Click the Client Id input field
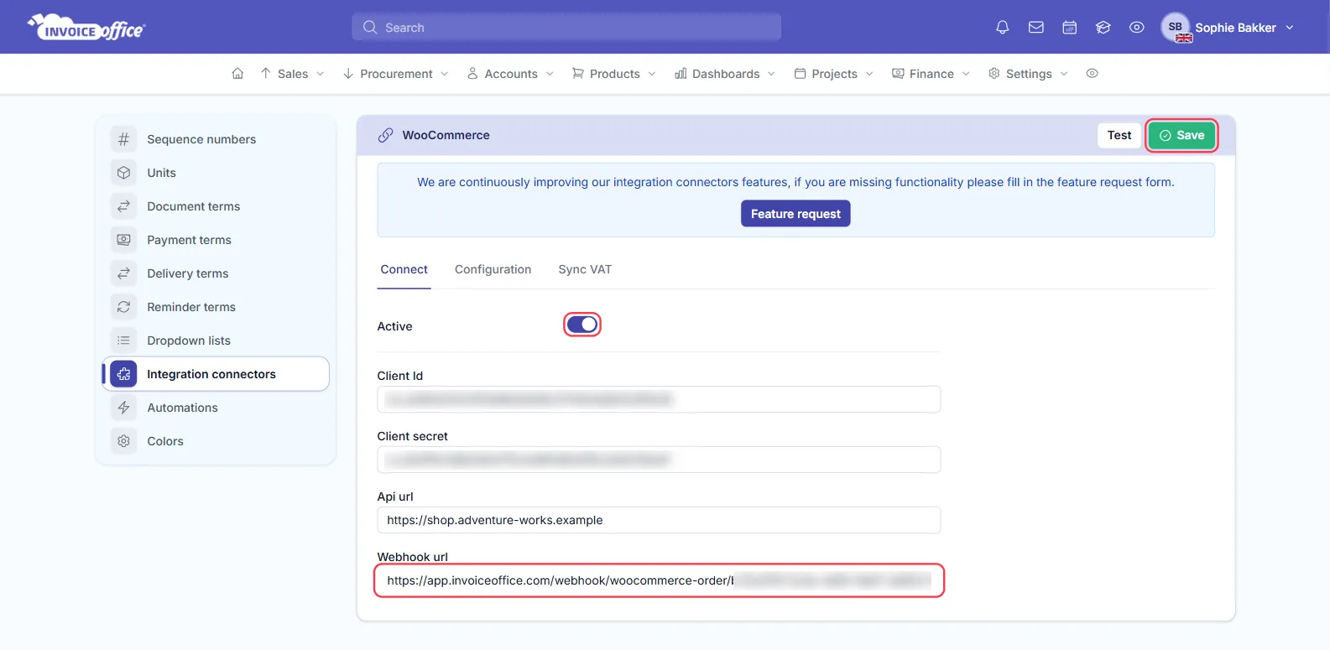 (659, 399)
